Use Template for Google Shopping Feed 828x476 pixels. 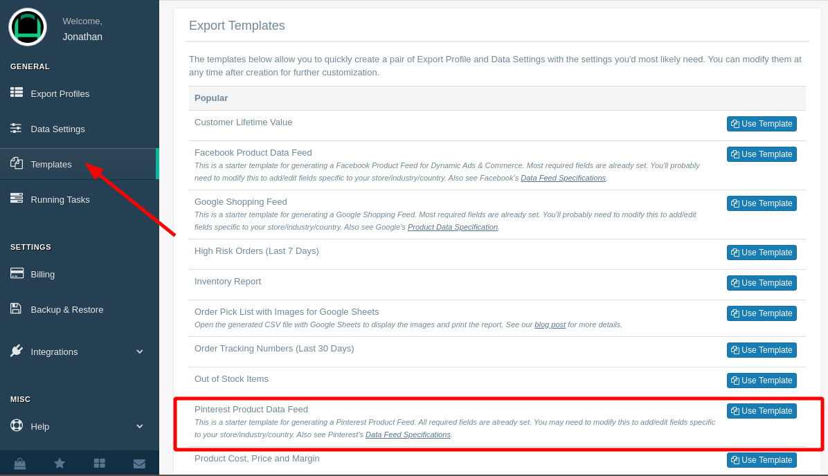click(x=762, y=203)
